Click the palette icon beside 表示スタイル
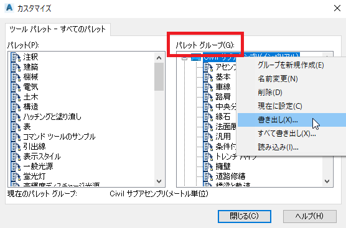The height and width of the screenshot is (228, 346). point(16,157)
